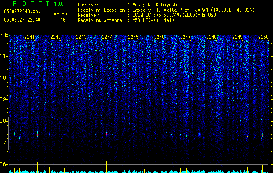Click the HROFFT 1.0.0 title text
The image size is (273, 173).
[34, 3]
